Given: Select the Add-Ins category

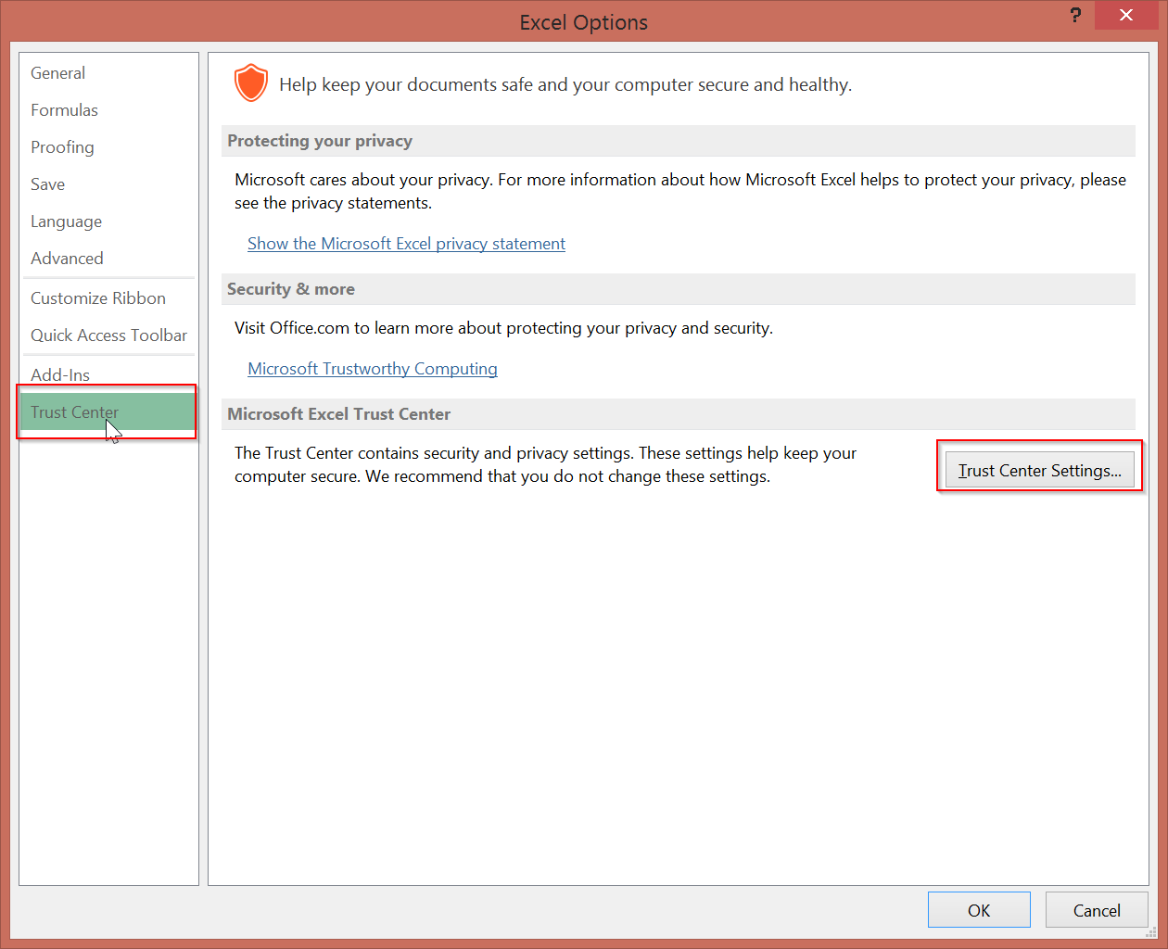Looking at the screenshot, I should 108,374.
